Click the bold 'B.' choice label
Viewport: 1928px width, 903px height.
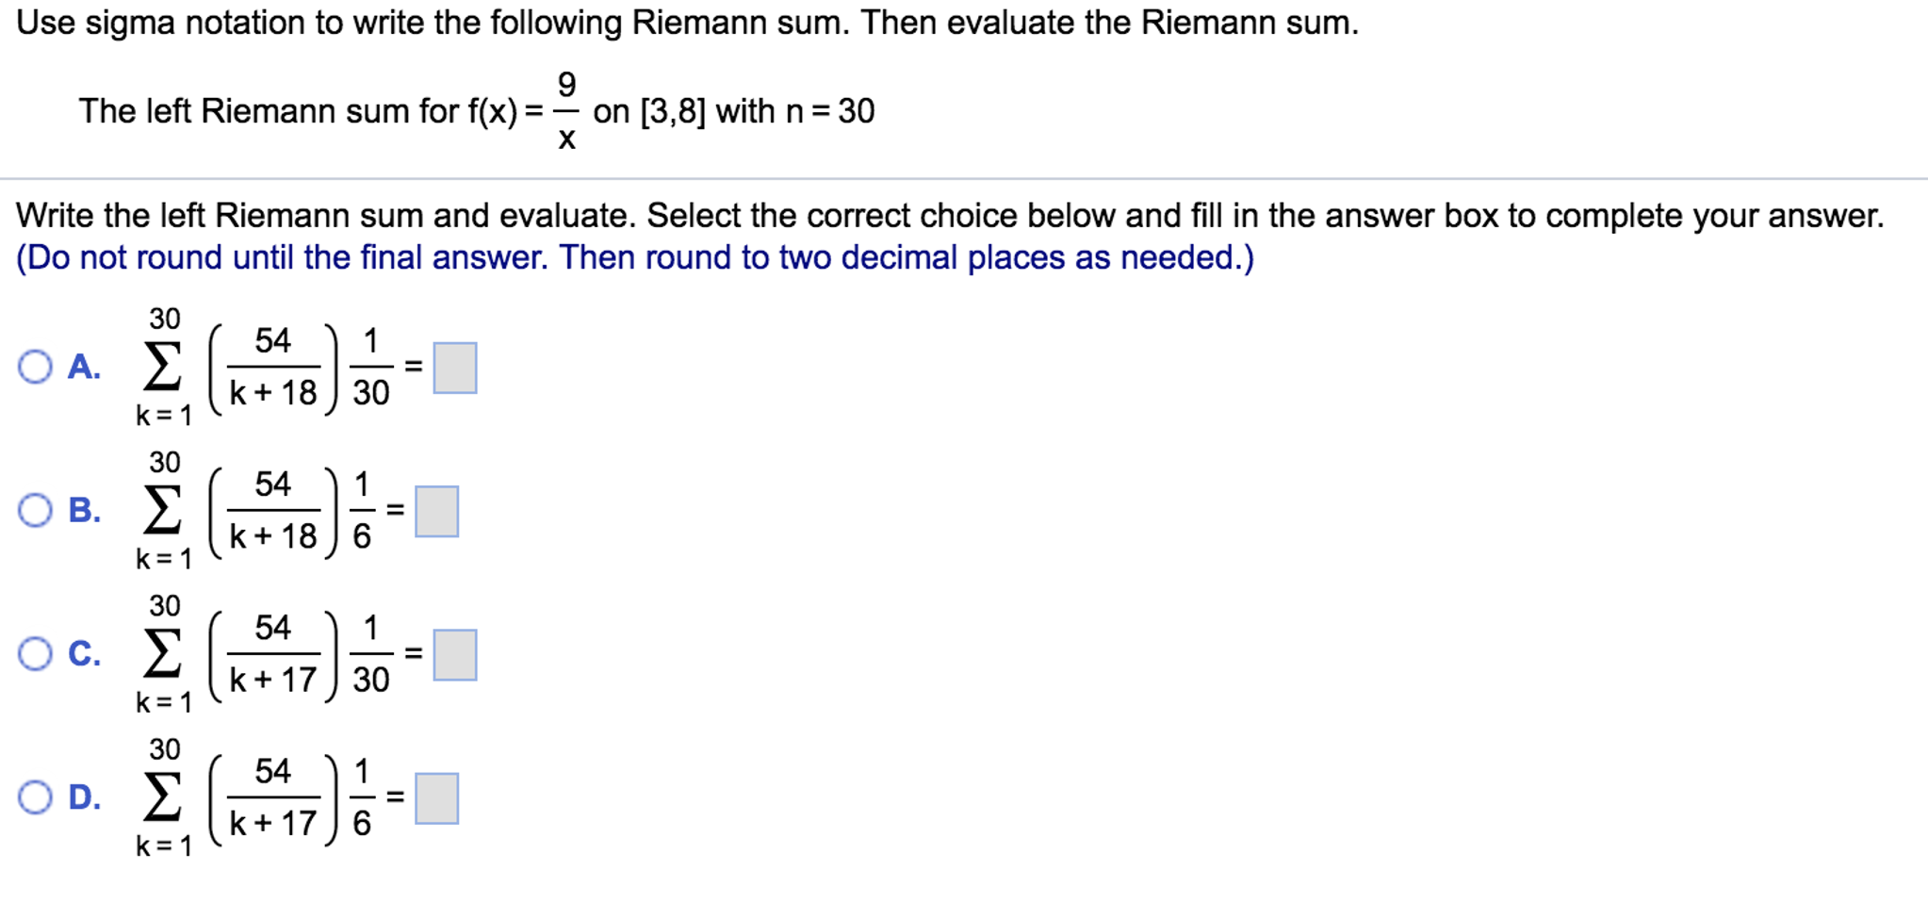(x=84, y=510)
